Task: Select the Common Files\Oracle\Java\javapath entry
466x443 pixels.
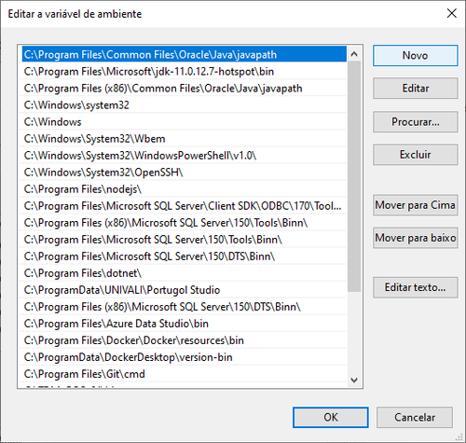Action: pos(185,55)
